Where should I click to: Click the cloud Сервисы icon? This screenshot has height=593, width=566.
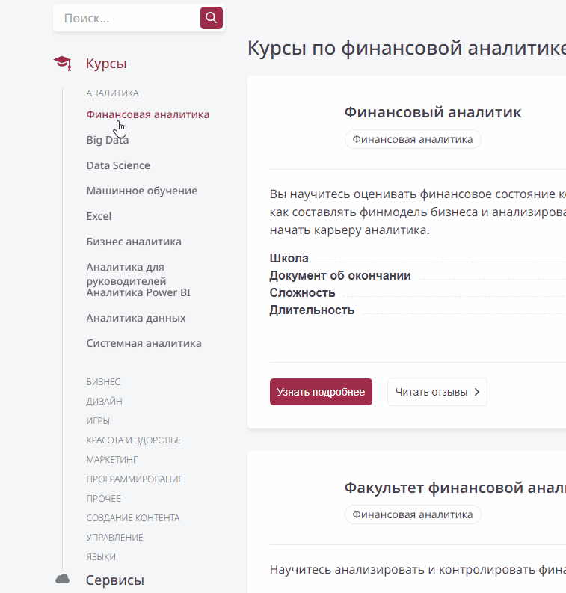point(62,579)
